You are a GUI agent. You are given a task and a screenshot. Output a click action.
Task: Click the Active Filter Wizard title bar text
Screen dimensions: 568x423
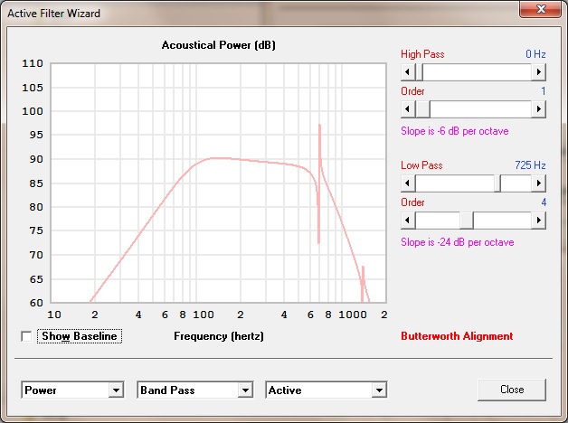click(53, 14)
